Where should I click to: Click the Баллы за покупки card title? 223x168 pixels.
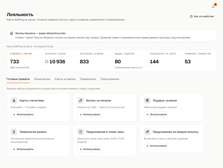[x=99, y=101]
